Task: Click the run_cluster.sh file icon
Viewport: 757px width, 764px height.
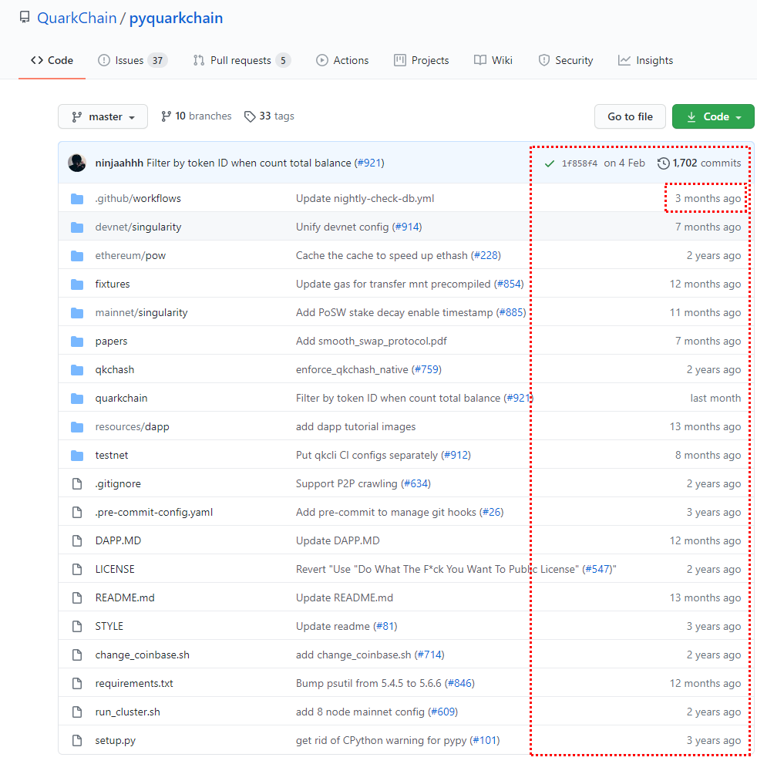Action: [77, 712]
